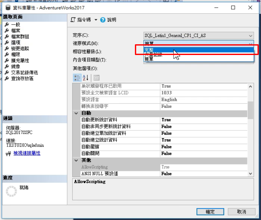
Task: Click the 指令碼 button label
Action: 84,20
